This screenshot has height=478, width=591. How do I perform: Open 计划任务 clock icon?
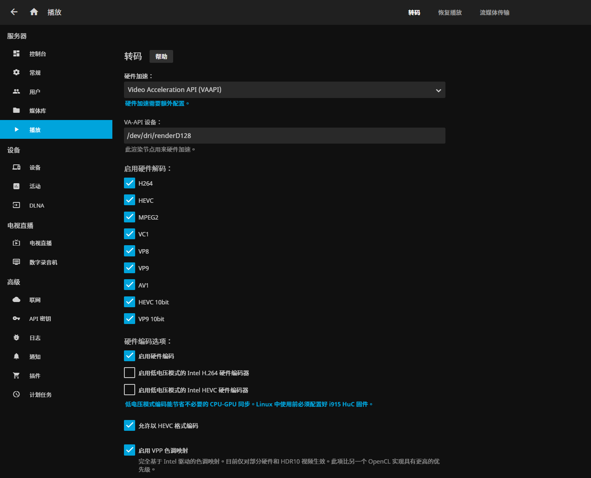point(16,394)
